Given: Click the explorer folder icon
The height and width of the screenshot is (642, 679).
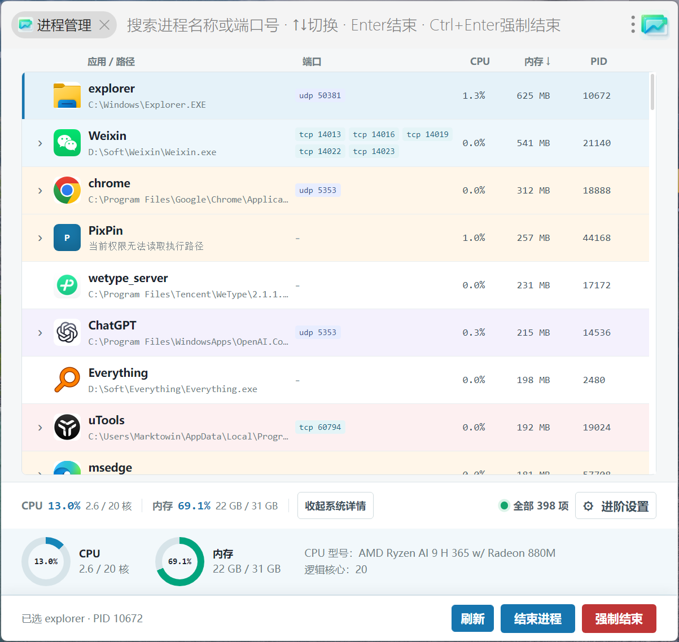Looking at the screenshot, I should click(x=67, y=95).
